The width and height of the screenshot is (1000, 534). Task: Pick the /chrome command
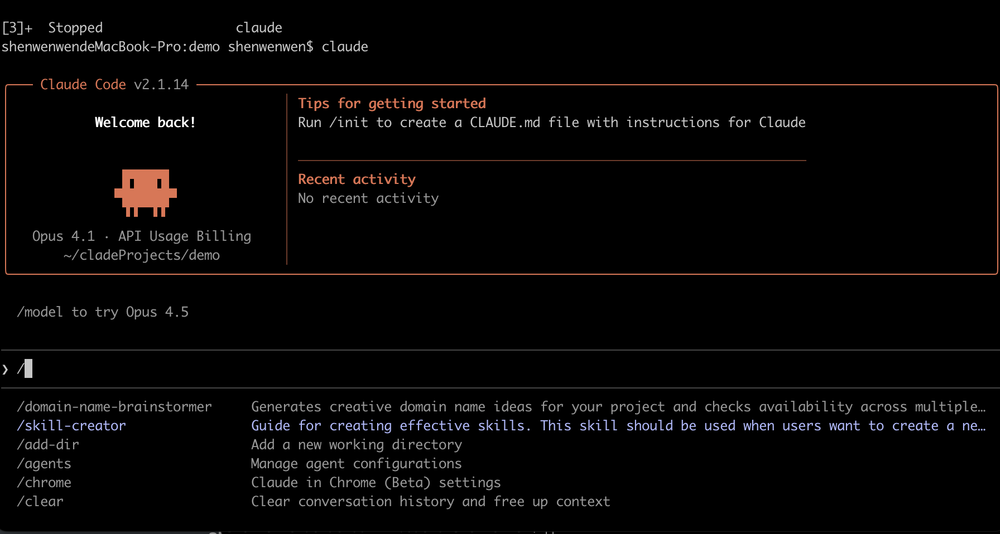[44, 483]
